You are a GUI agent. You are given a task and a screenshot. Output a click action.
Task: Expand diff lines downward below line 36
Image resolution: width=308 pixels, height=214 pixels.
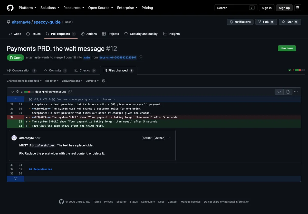click(x=16, y=179)
